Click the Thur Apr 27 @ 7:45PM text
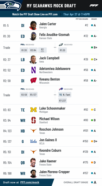Screen dimensions: 102x186 [x=76, y=14]
